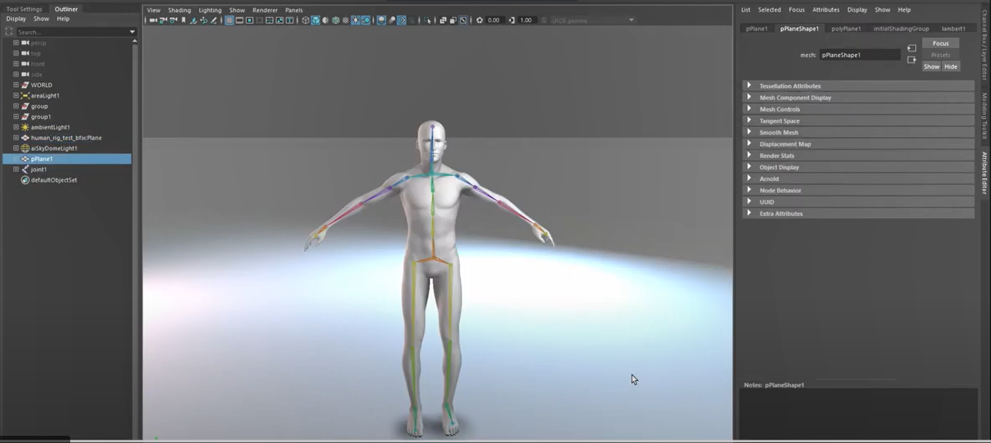Click the select camera icon in viewport toolbar

coord(153,21)
